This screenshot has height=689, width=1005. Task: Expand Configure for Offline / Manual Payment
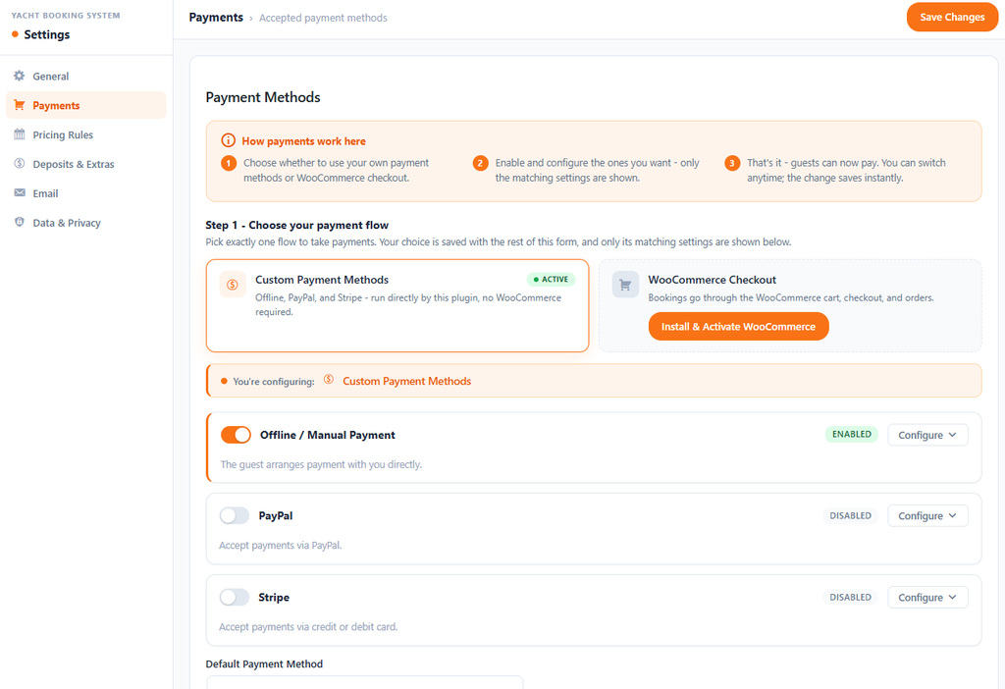(x=927, y=435)
